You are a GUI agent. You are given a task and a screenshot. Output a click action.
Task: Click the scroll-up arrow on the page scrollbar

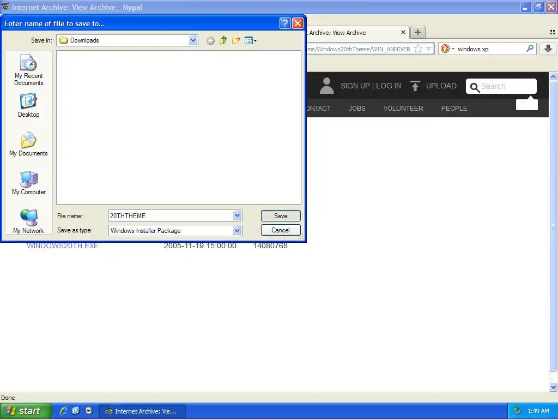pos(553,76)
